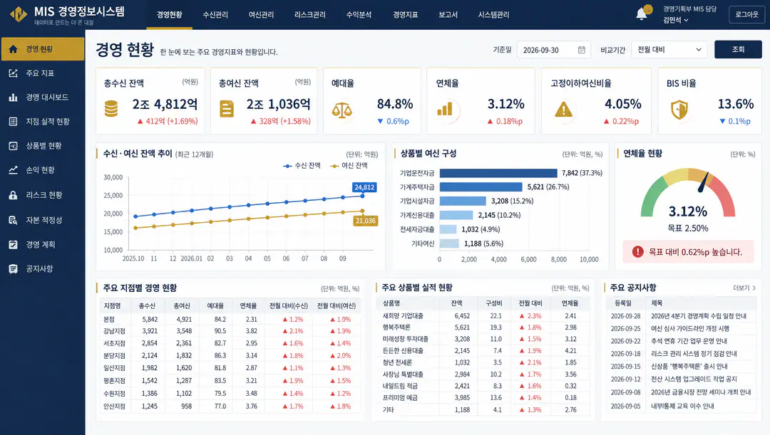Click the 주요 지표 sidebar chart icon
This screenshot has width=770, height=435.
(x=14, y=73)
